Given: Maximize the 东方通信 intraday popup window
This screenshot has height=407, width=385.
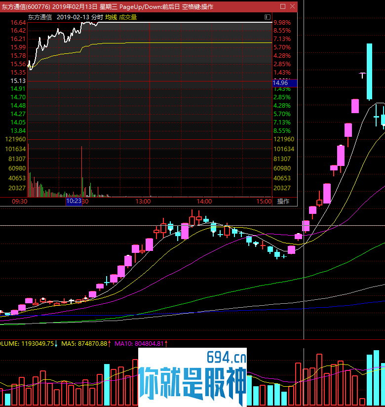Looking at the screenshot, I should pos(283,6).
